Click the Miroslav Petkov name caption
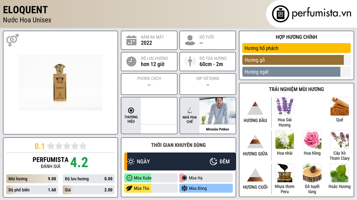 click(x=218, y=129)
